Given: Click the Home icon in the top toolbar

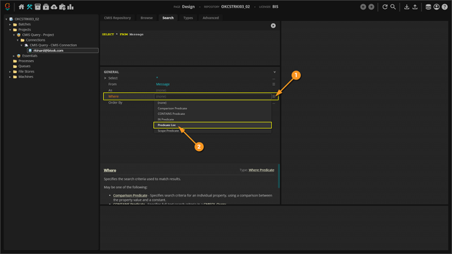Looking at the screenshot, I should (x=21, y=7).
